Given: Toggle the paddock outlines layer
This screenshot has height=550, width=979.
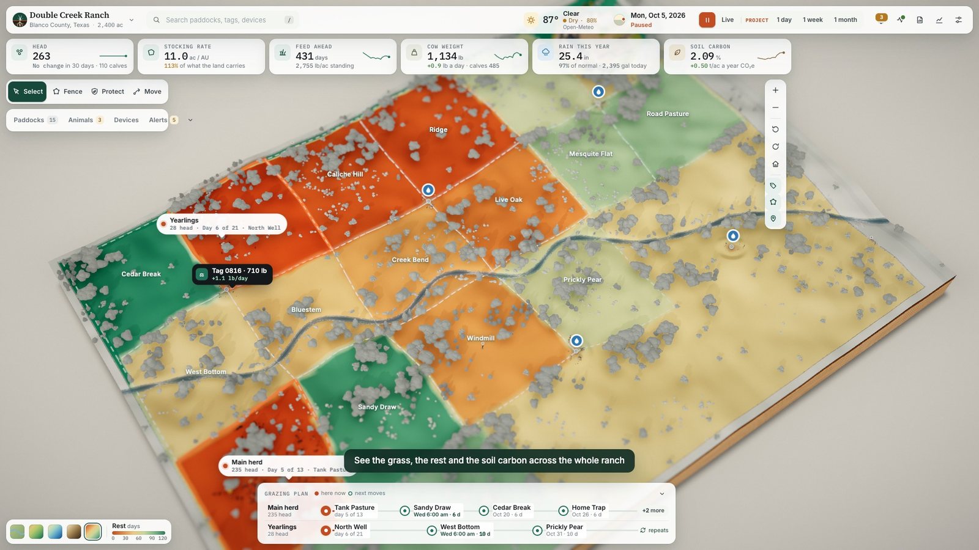Looking at the screenshot, I should [x=773, y=202].
